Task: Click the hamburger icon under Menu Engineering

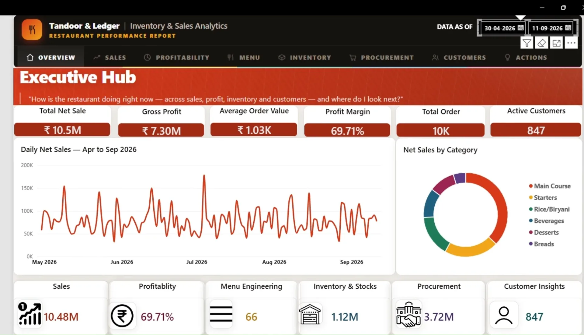Action: click(x=221, y=314)
